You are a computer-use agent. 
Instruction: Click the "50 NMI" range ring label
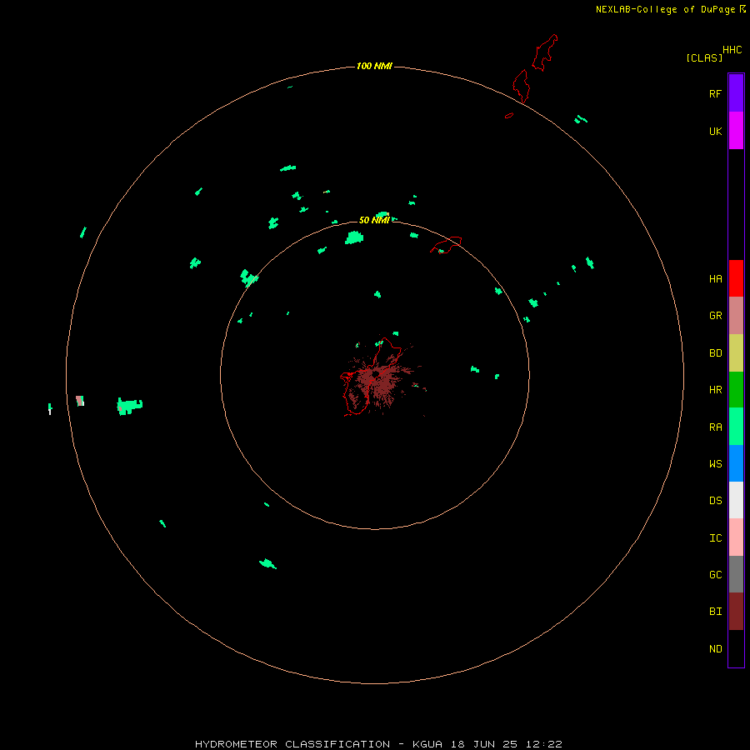point(374,220)
